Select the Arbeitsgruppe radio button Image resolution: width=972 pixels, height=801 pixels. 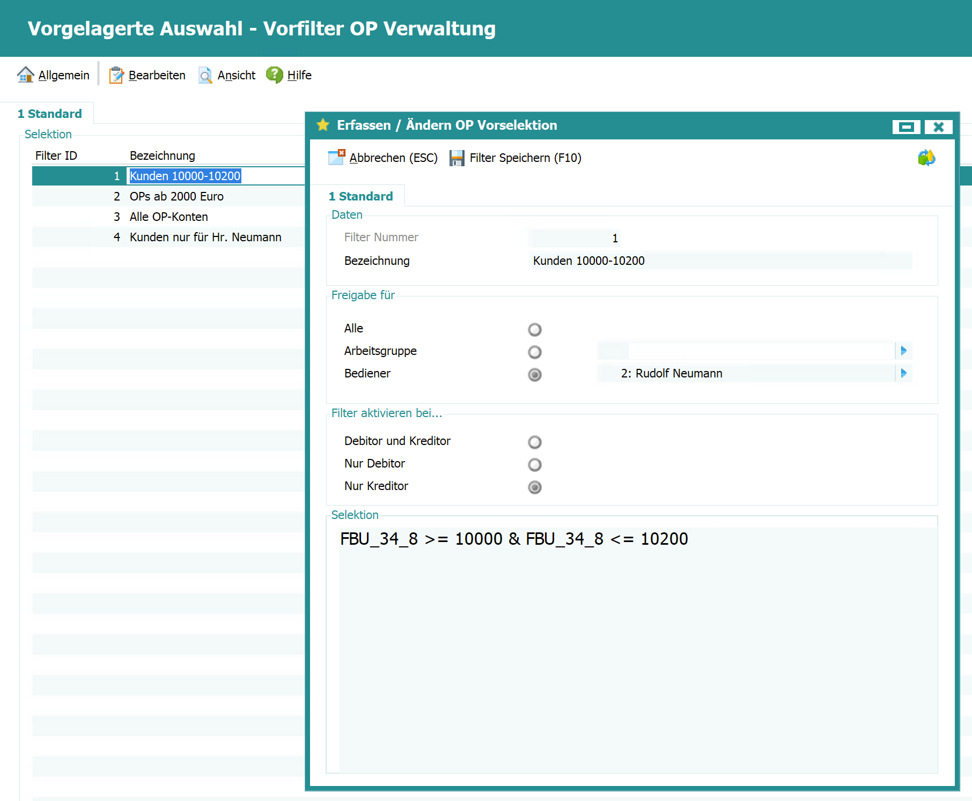(534, 352)
